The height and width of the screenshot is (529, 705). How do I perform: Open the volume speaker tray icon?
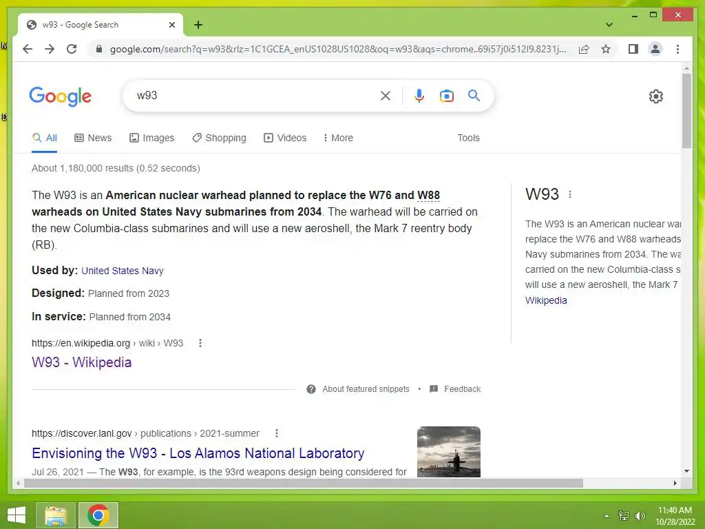tap(640, 516)
